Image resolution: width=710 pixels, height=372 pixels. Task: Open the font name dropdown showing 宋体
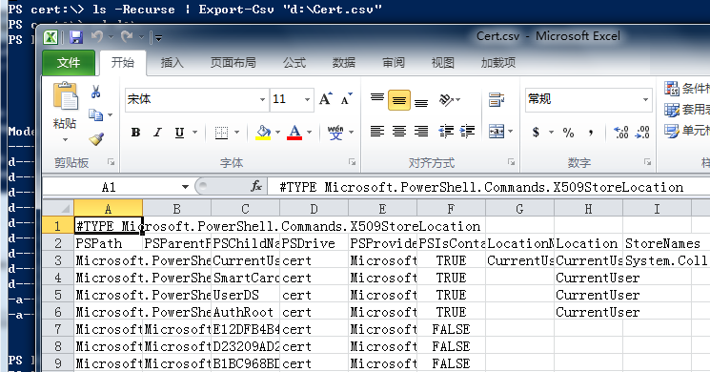(x=262, y=99)
